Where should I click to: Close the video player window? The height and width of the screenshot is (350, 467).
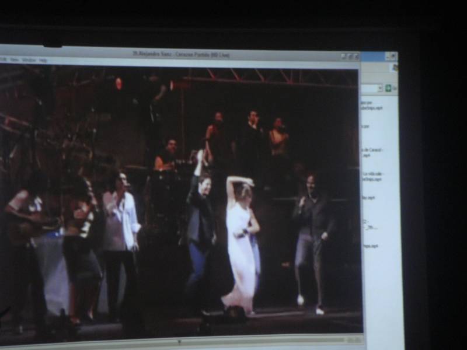tap(355, 57)
